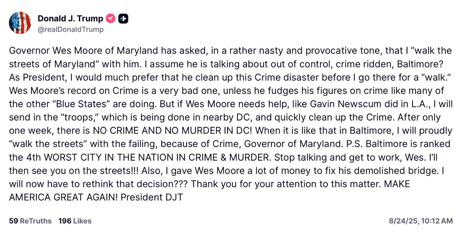Screen dimensions: 462x234
Task: Open Donald J. Trump's profile avatar
Action: click(20, 23)
